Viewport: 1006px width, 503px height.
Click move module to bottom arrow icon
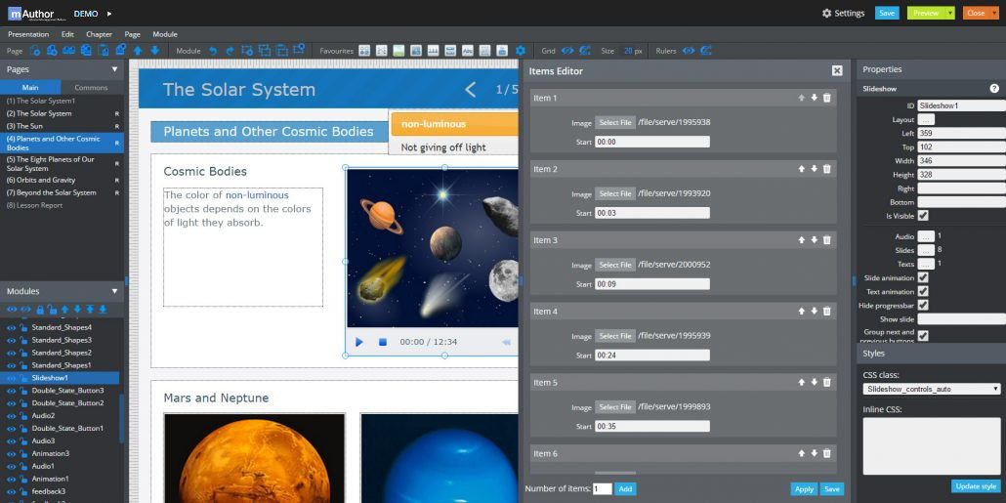tap(103, 310)
